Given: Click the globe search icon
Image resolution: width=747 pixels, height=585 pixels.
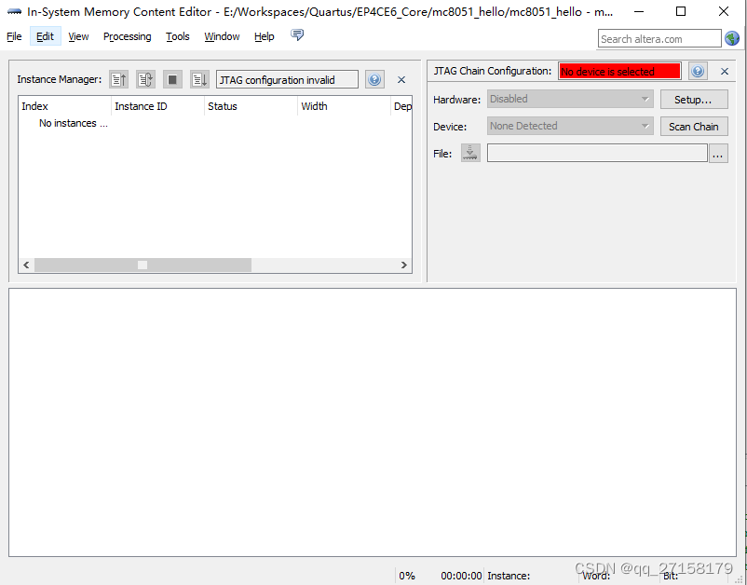Looking at the screenshot, I should (x=732, y=38).
